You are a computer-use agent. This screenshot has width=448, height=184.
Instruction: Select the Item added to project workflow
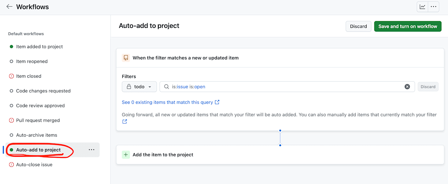point(39,47)
